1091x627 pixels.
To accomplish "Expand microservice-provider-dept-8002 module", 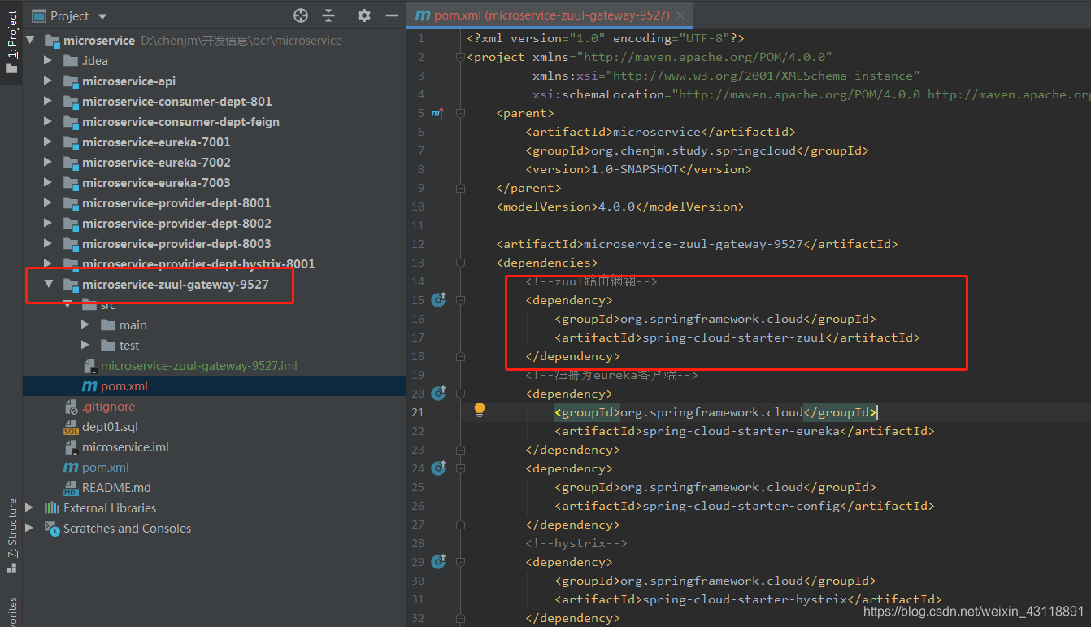I will pos(48,224).
